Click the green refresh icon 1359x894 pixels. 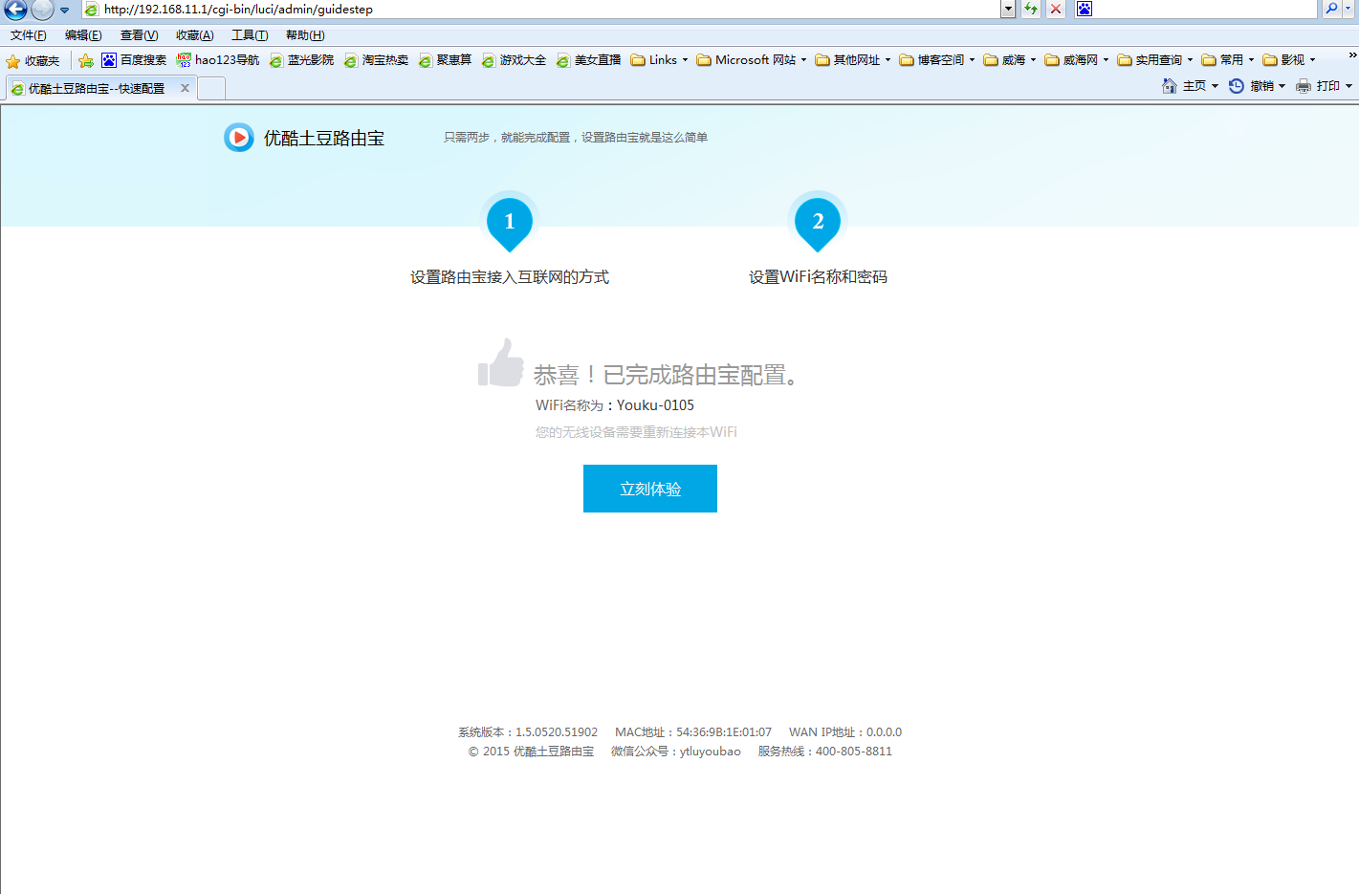(x=1031, y=10)
